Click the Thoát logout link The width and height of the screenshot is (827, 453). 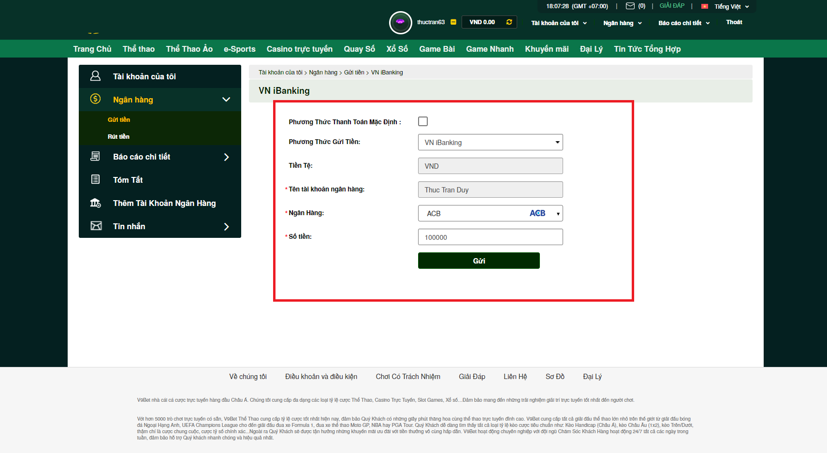[734, 22]
